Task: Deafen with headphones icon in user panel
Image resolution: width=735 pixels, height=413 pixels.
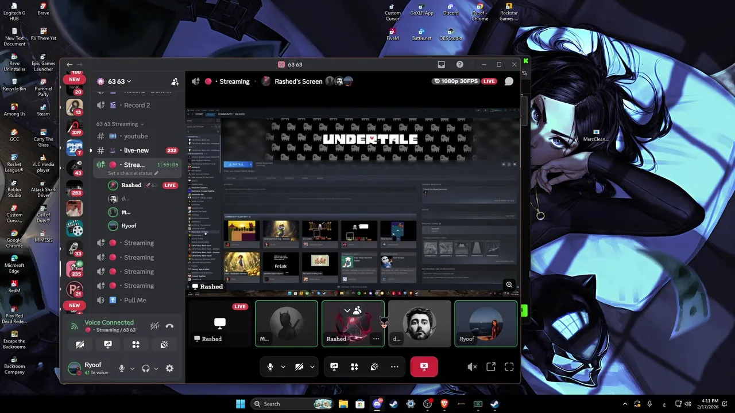Action: [x=146, y=368]
